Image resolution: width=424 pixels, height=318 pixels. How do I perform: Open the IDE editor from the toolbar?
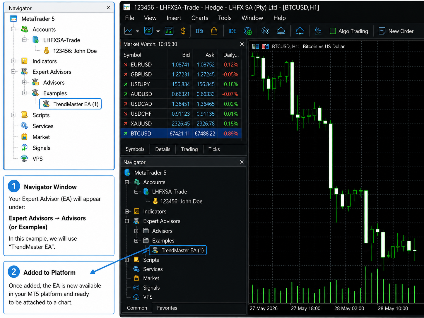[x=232, y=31]
